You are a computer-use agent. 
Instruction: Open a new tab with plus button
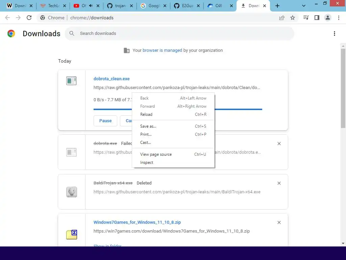277,6
